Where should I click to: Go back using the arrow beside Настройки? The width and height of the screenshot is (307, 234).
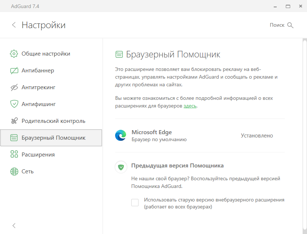[x=14, y=25]
